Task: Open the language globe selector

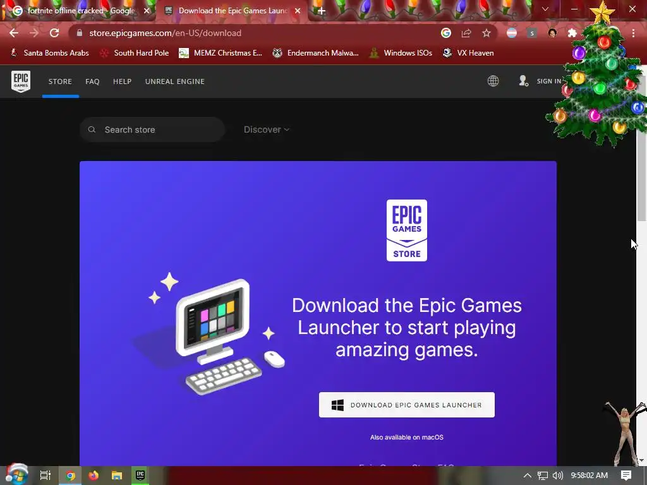Action: 493,81
